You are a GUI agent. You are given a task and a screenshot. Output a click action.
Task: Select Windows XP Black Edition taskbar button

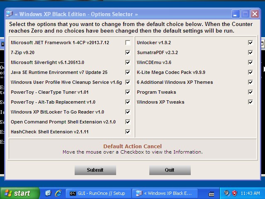tap(165, 193)
